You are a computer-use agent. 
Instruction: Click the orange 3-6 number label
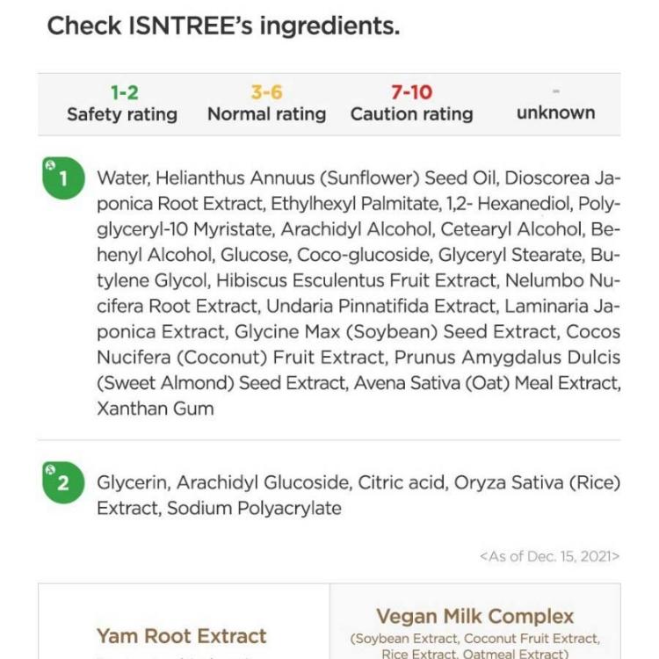[267, 92]
